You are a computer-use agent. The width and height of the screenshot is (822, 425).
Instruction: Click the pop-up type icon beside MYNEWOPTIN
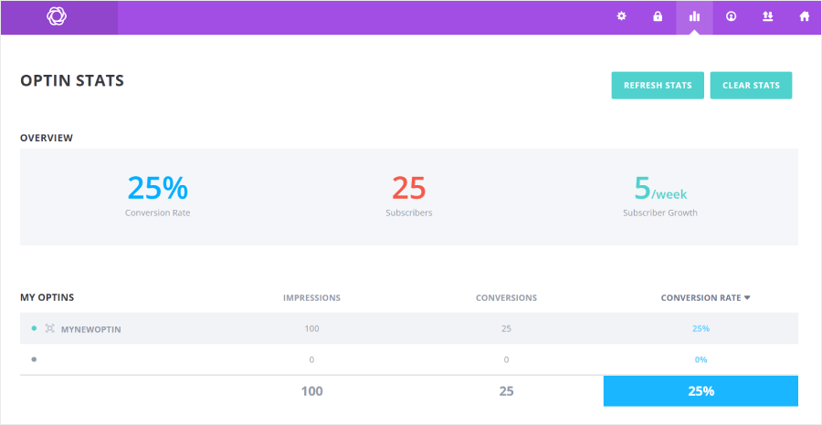50,328
